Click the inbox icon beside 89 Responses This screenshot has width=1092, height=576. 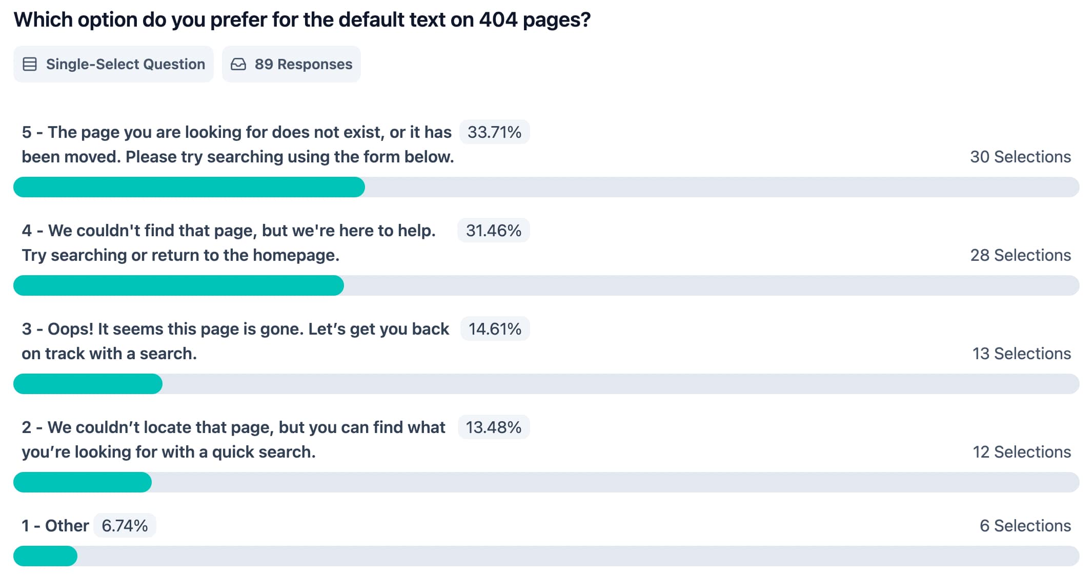coord(238,64)
